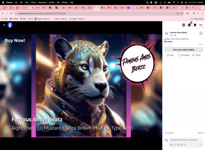Viewport: 205px width, 150px height.
Task: Open the Facebook notifications bell
Action: coord(195,25)
